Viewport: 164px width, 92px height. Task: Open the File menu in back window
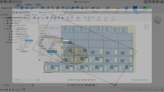pyautogui.click(x=5, y=2)
